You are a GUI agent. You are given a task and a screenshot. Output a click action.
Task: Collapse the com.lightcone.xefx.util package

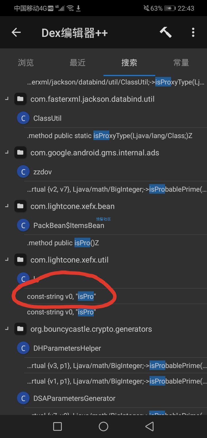pyautogui.click(x=7, y=260)
